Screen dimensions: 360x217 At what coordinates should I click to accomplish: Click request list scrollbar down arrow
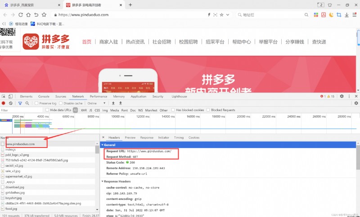click(x=97, y=209)
